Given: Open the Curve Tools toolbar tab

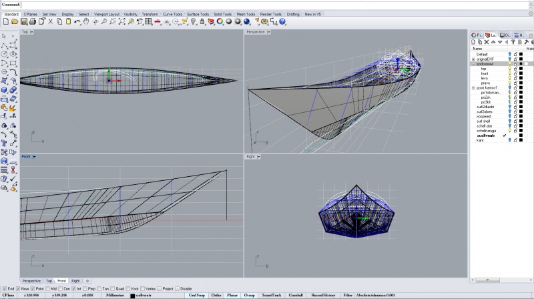Looking at the screenshot, I should click(x=172, y=13).
